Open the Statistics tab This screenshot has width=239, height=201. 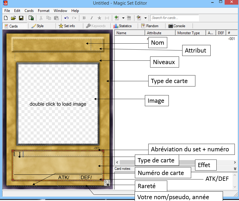123,26
